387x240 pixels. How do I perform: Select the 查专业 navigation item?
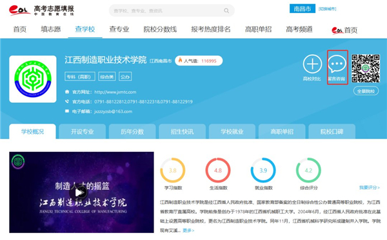coord(119,30)
